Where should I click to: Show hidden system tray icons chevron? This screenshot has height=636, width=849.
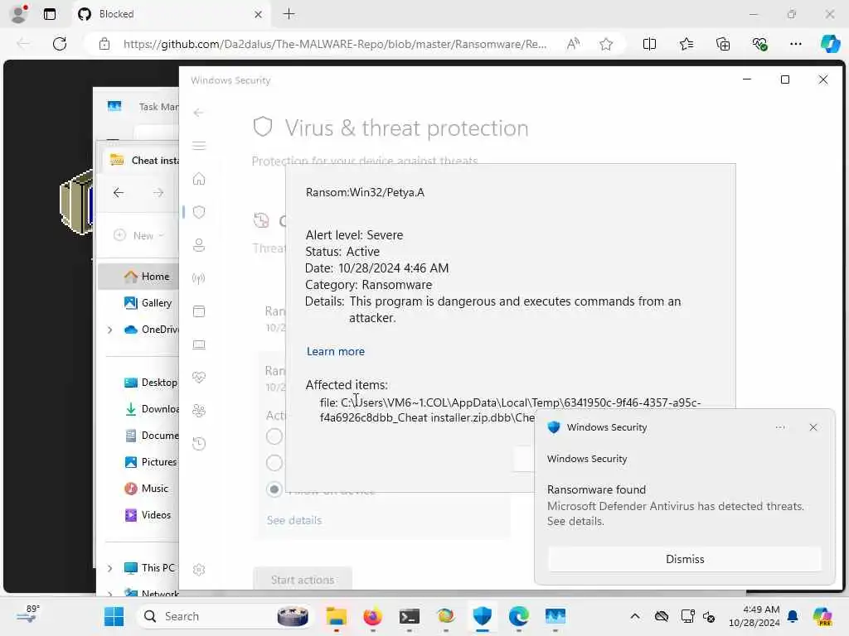pos(634,616)
